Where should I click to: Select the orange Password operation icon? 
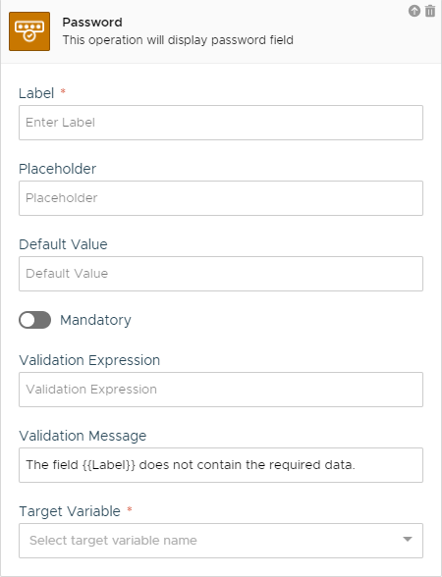[x=29, y=31]
